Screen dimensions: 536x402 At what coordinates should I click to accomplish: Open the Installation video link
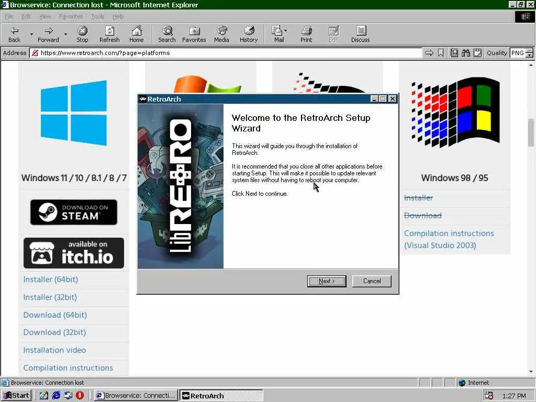tap(54, 350)
